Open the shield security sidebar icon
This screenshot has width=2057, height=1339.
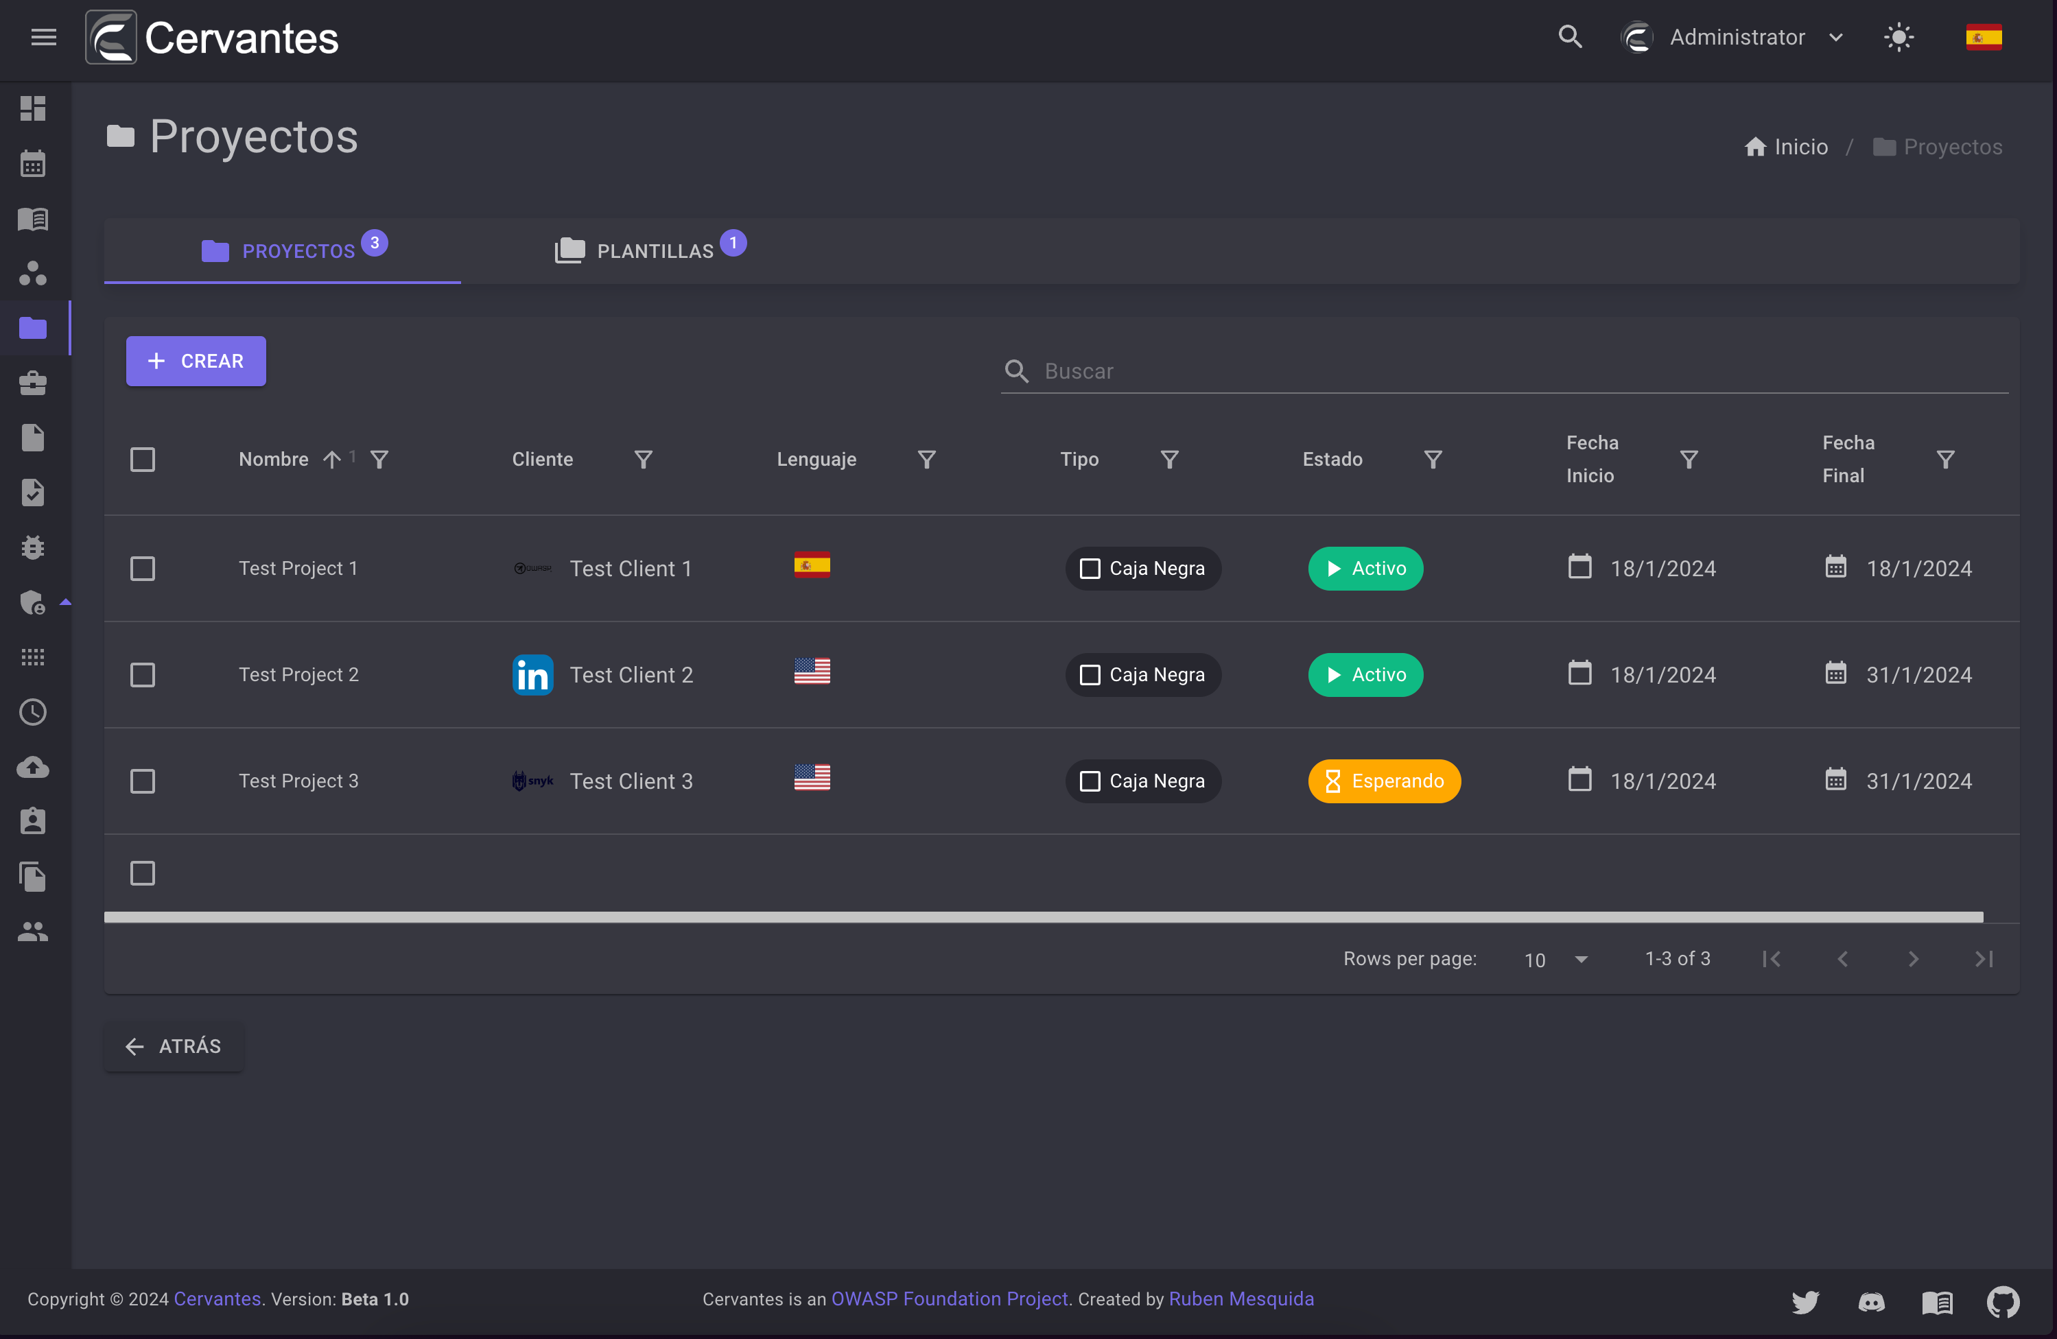pos(33,602)
